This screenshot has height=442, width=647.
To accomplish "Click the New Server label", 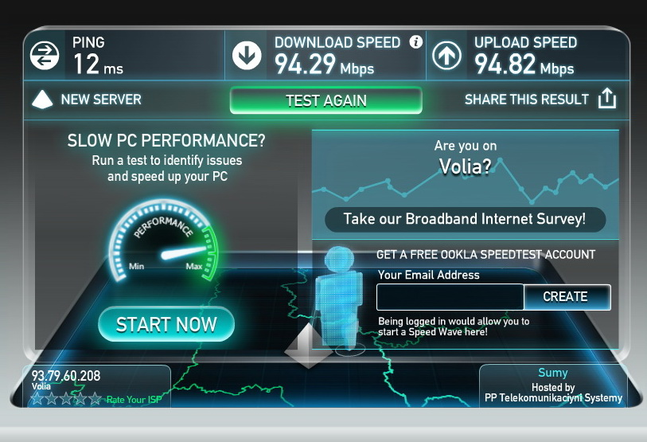I will (x=101, y=100).
